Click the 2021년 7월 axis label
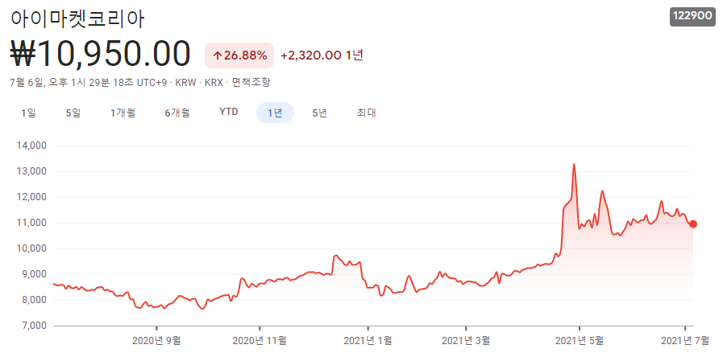The height and width of the screenshot is (357, 723). point(685,341)
